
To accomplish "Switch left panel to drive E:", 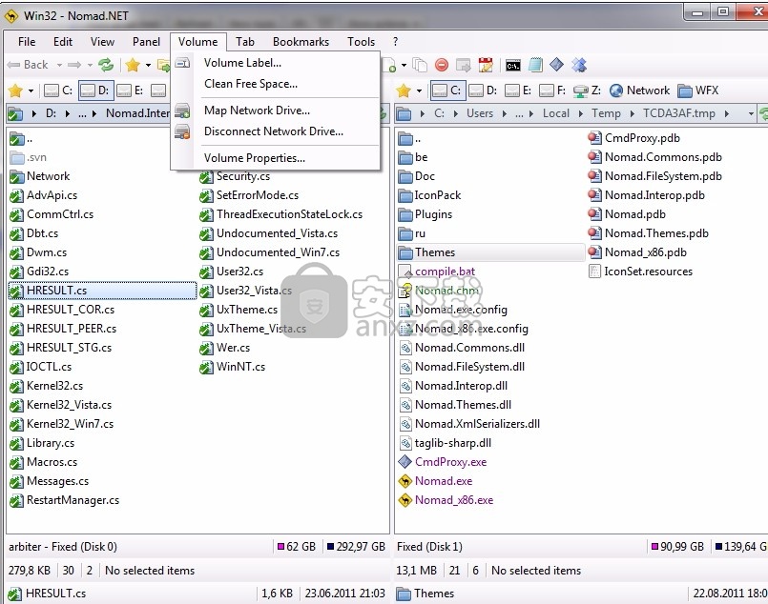I will coord(131,91).
